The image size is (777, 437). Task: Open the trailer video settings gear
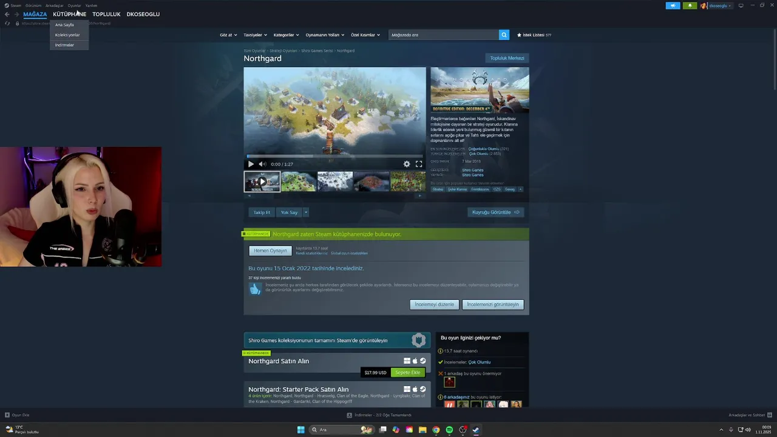click(x=407, y=164)
